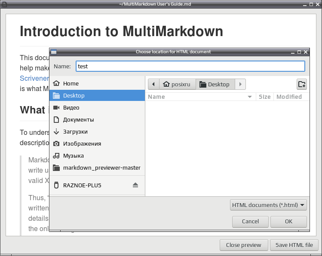Eject the RAZNOE-PLUS drive

(x=135, y=185)
